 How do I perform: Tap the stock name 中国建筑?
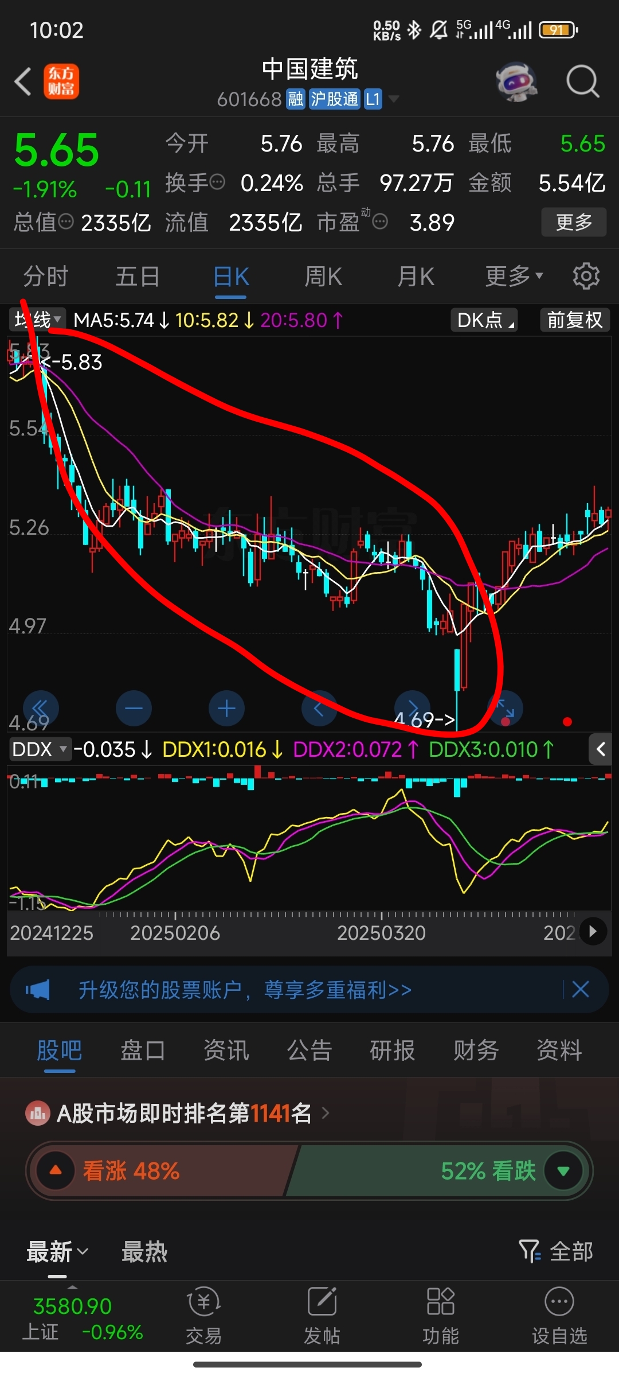click(x=309, y=69)
